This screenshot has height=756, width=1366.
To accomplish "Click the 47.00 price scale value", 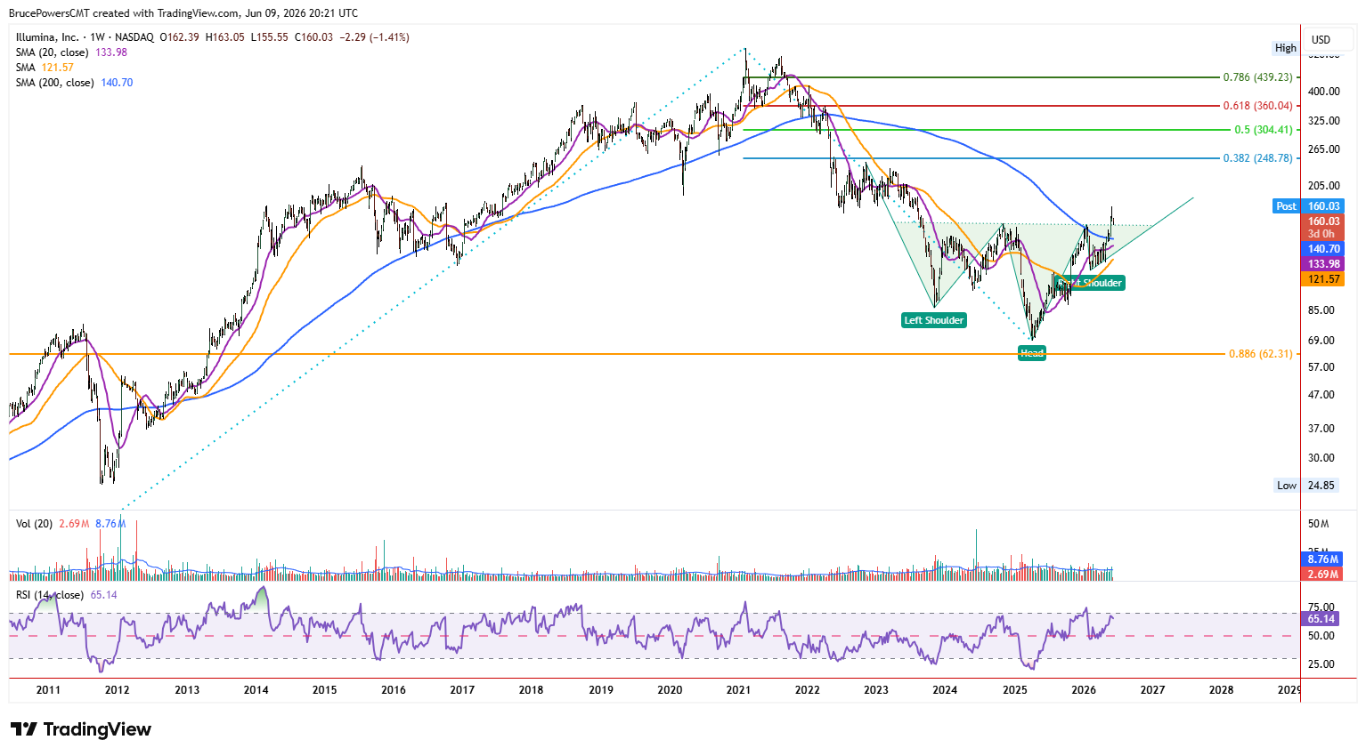I will pos(1321,395).
